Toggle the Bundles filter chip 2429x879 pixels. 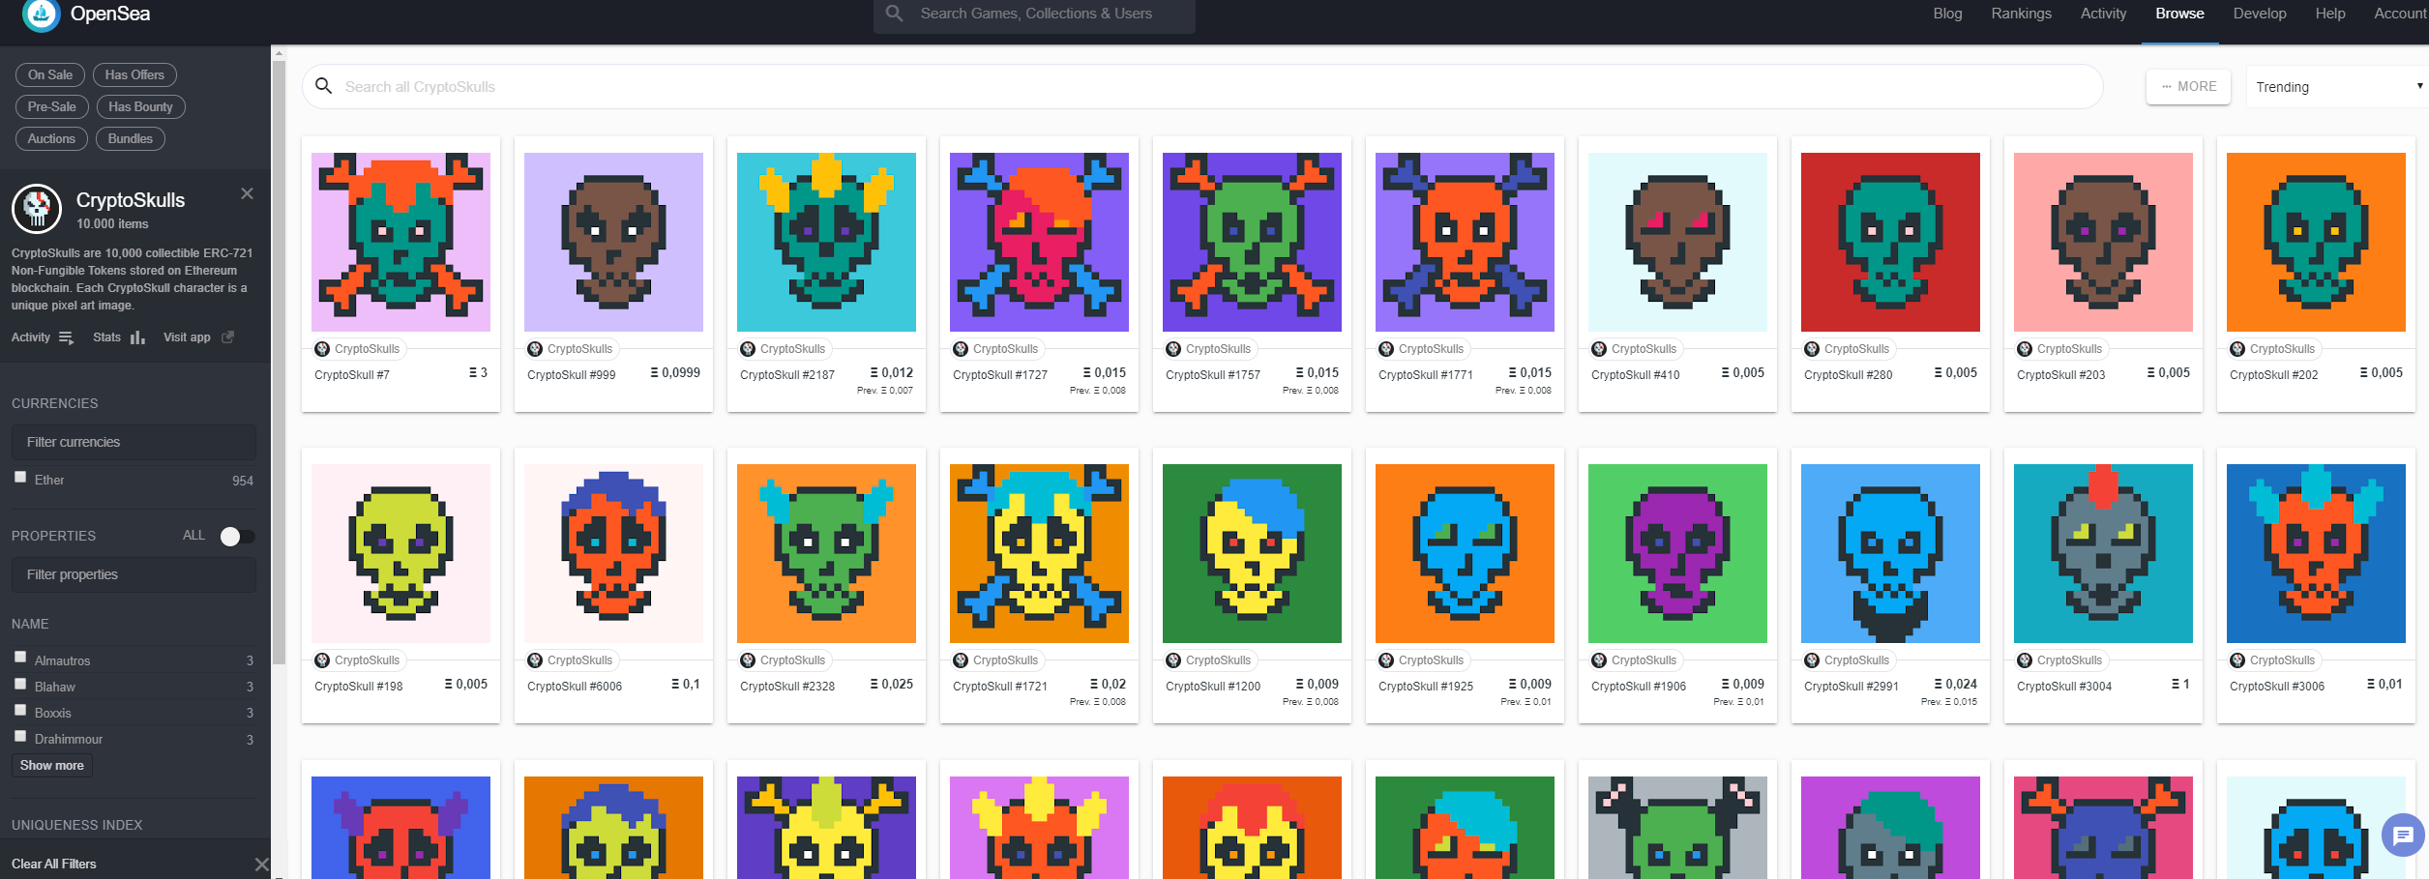(x=131, y=138)
